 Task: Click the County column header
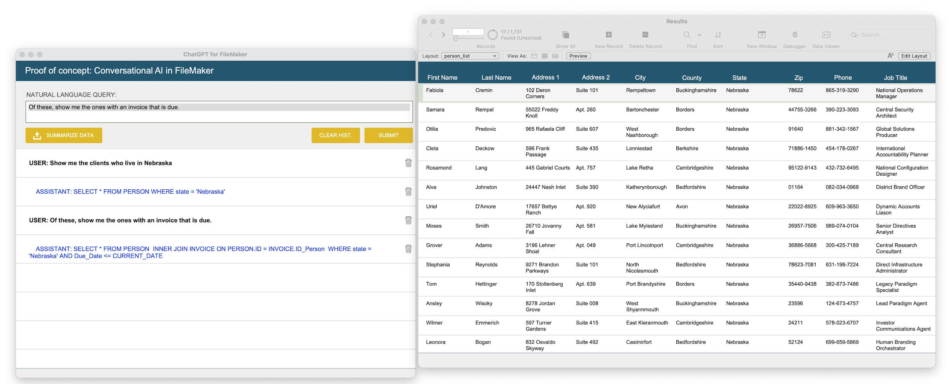pyautogui.click(x=692, y=78)
